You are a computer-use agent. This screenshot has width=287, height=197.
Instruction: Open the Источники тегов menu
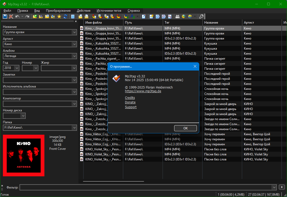(x=109, y=11)
